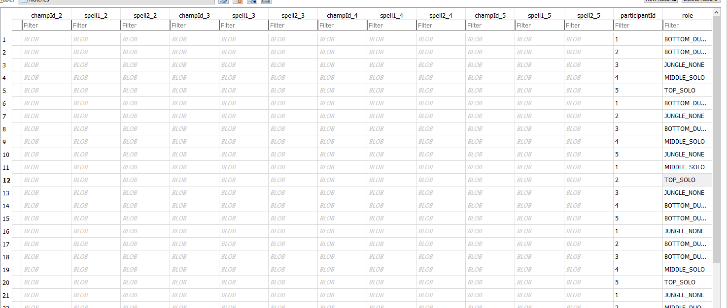The image size is (727, 308).
Task: Focus the filter field under spell2_5
Action: pos(589,25)
